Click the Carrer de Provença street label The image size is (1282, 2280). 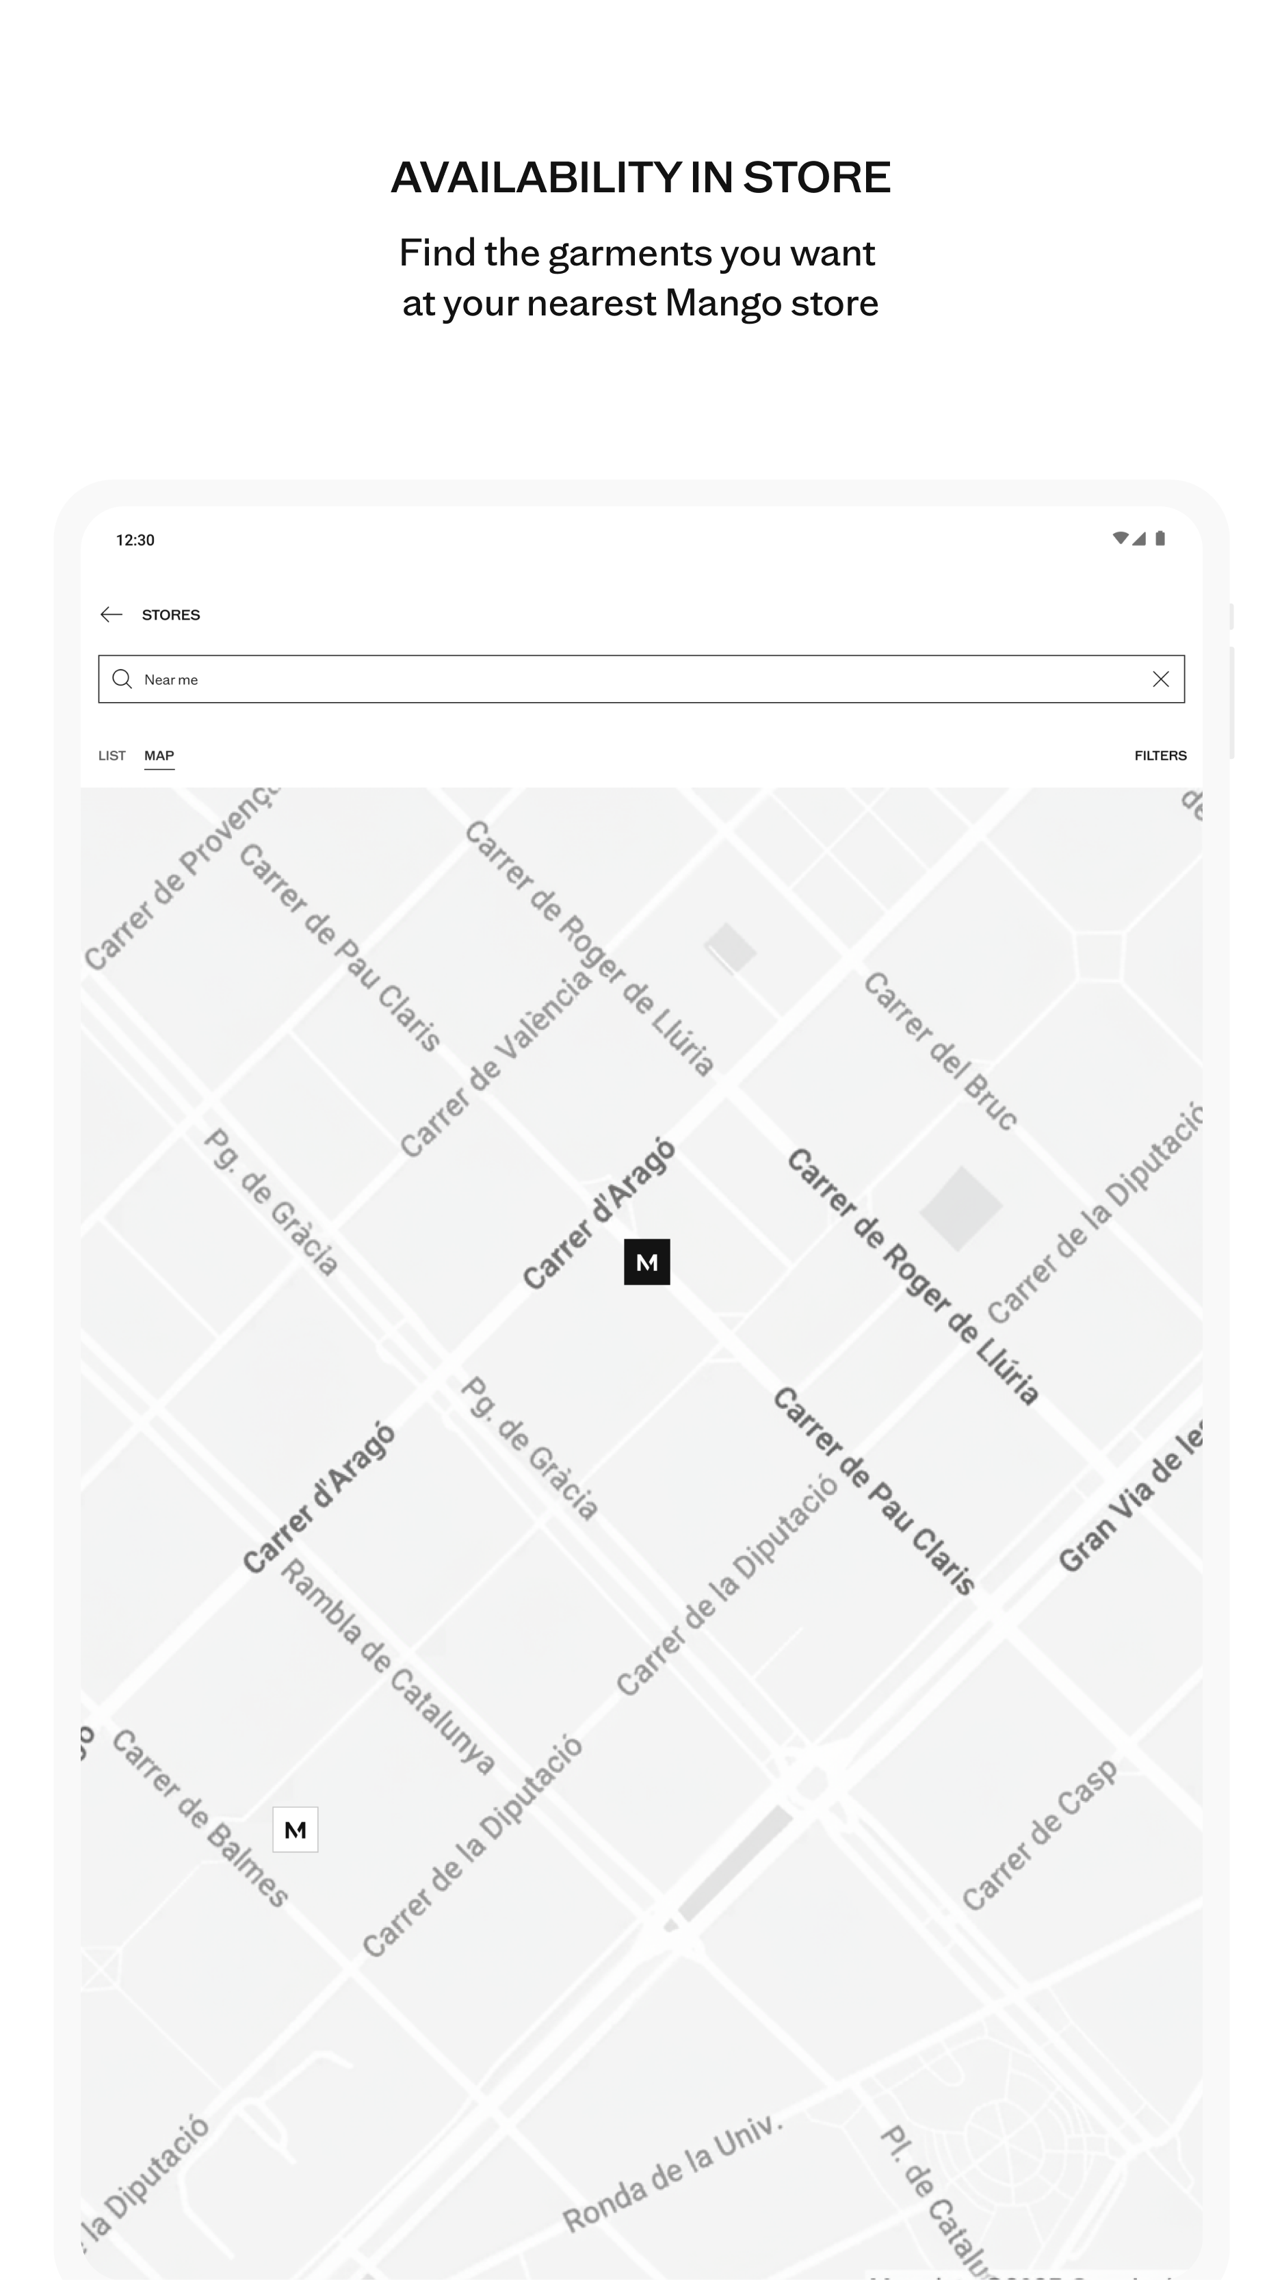pos(181,878)
